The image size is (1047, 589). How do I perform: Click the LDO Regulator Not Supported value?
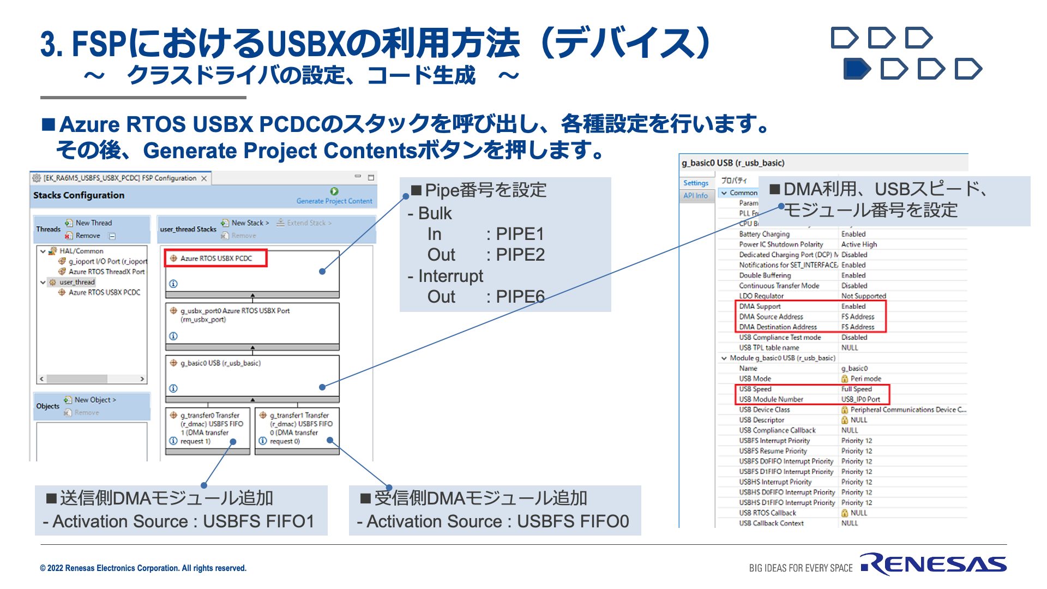(x=864, y=296)
